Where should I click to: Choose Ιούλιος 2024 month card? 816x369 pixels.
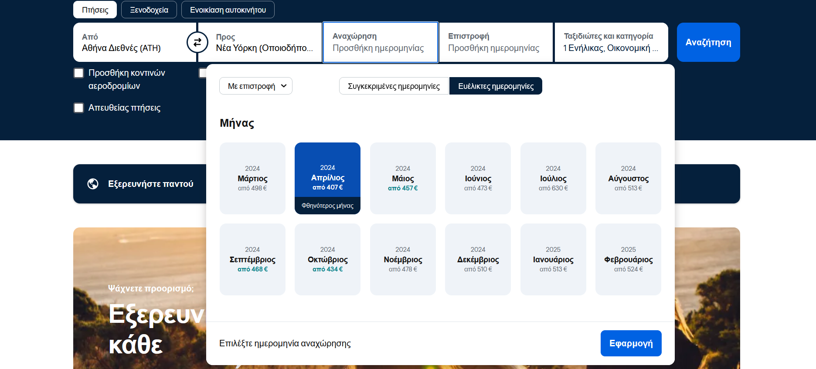(553, 178)
